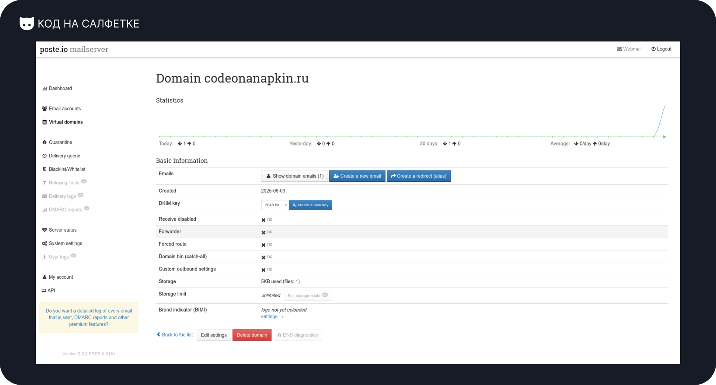This screenshot has width=716, height=385.
Task: Click the Quarantine bug icon
Action: tap(44, 142)
